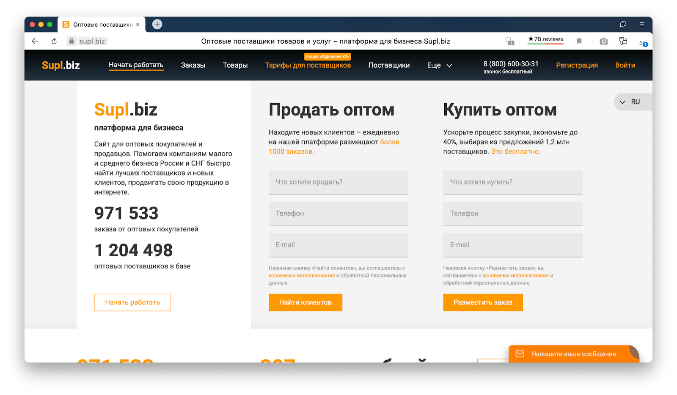Screen dimensions: 677x395
Task: Click the звонок бесплатный caption
Action: [x=508, y=72]
